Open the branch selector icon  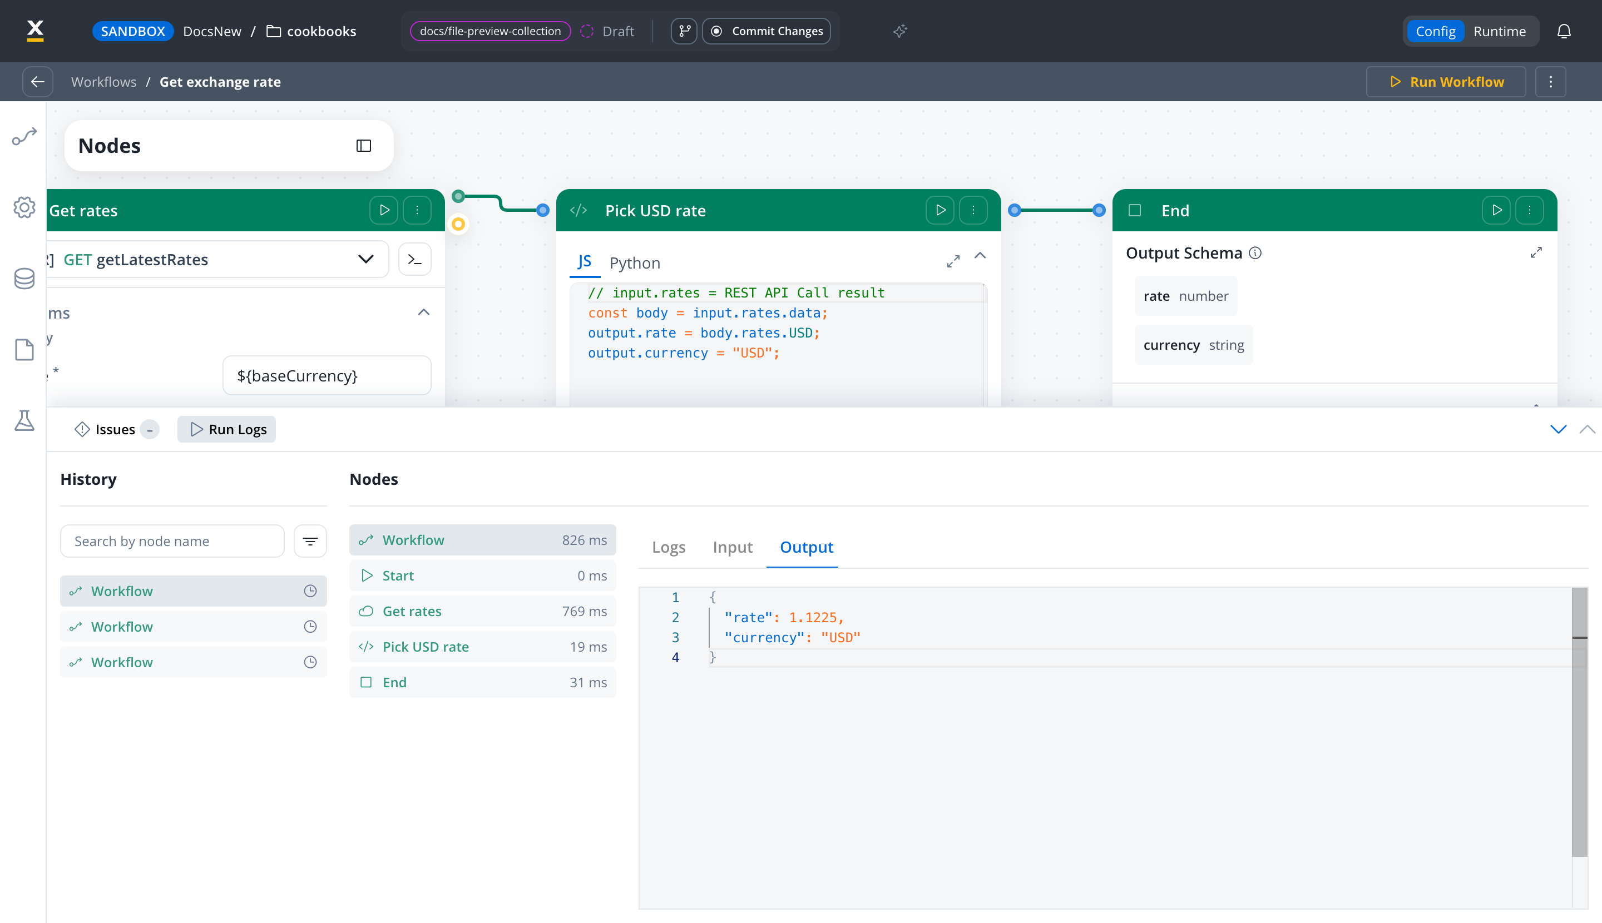tap(684, 31)
